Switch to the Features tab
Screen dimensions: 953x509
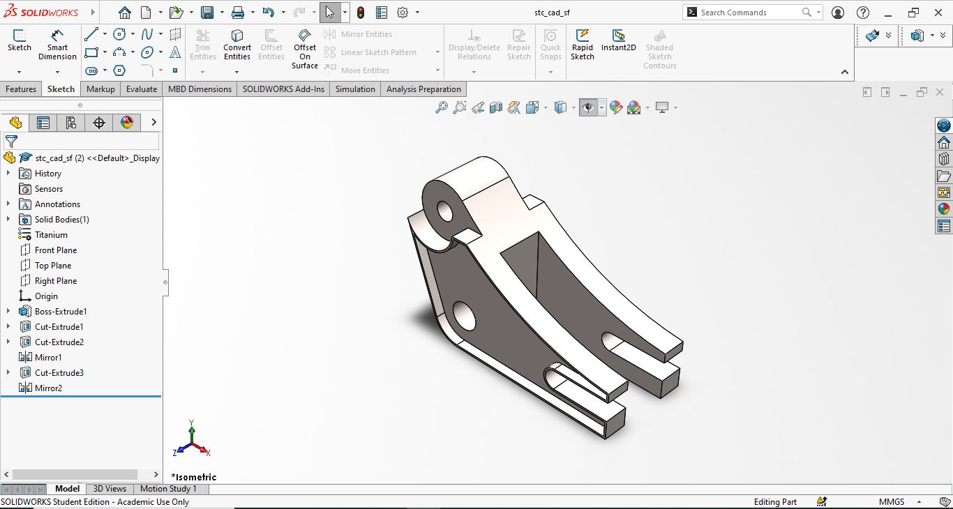point(21,89)
